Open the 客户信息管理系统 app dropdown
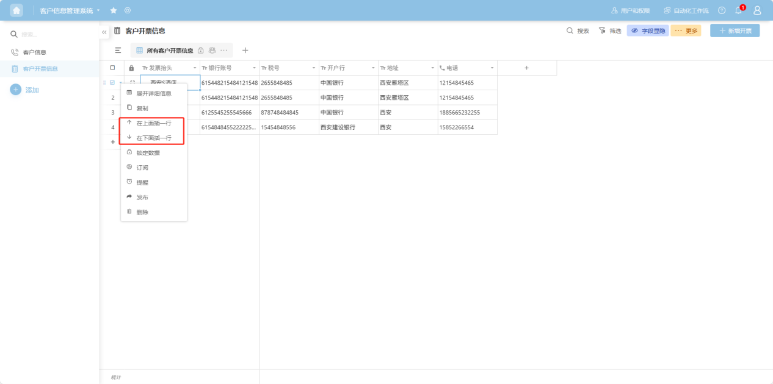 click(70, 11)
